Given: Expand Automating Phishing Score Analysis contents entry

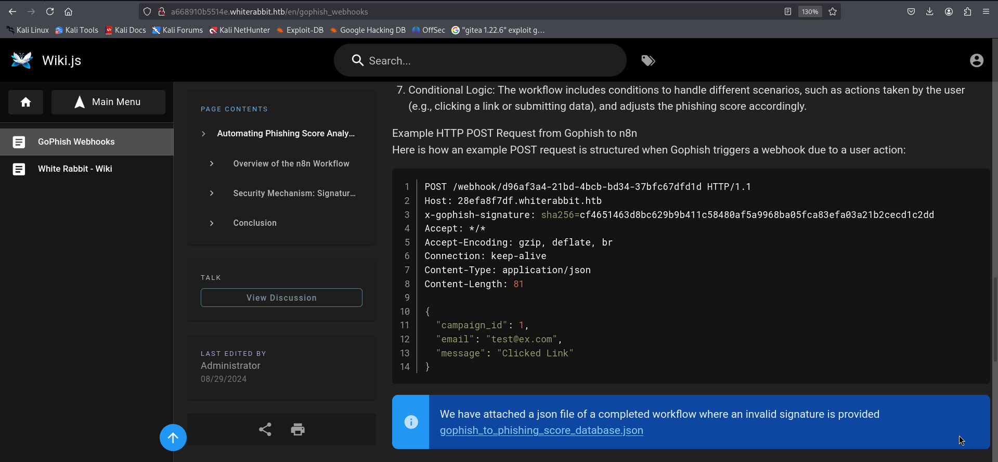Looking at the screenshot, I should coord(203,134).
